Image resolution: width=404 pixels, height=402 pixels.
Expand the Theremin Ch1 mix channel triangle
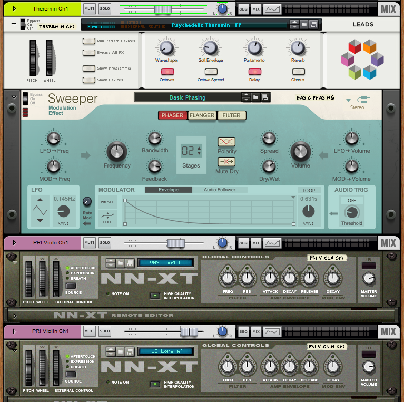(x=14, y=9)
